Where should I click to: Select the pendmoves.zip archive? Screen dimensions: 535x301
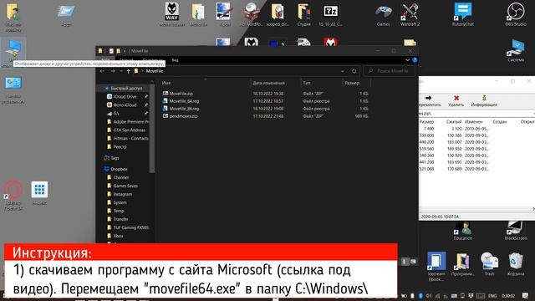(180, 116)
